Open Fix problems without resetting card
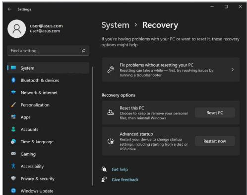Image resolution: width=247 pixels, height=195 pixels. click(x=171, y=70)
